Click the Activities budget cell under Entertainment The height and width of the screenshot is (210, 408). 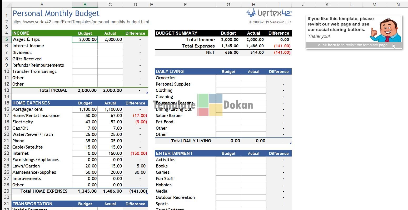coord(228,160)
